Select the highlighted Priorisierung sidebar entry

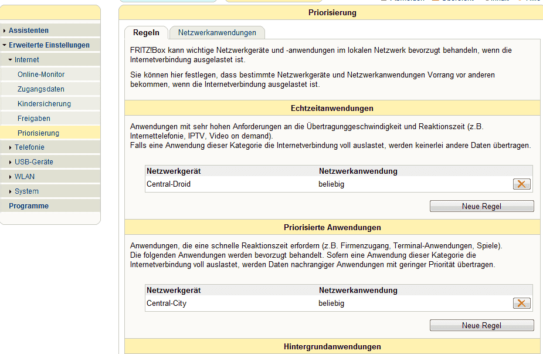click(50, 133)
